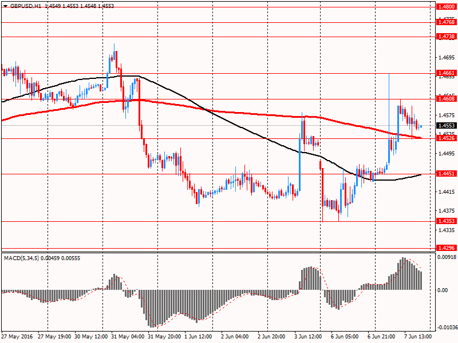Viewport: 458px width, 343px height.
Task: Click the 6 Jun 05:00 time axis label
Action: click(x=345, y=337)
